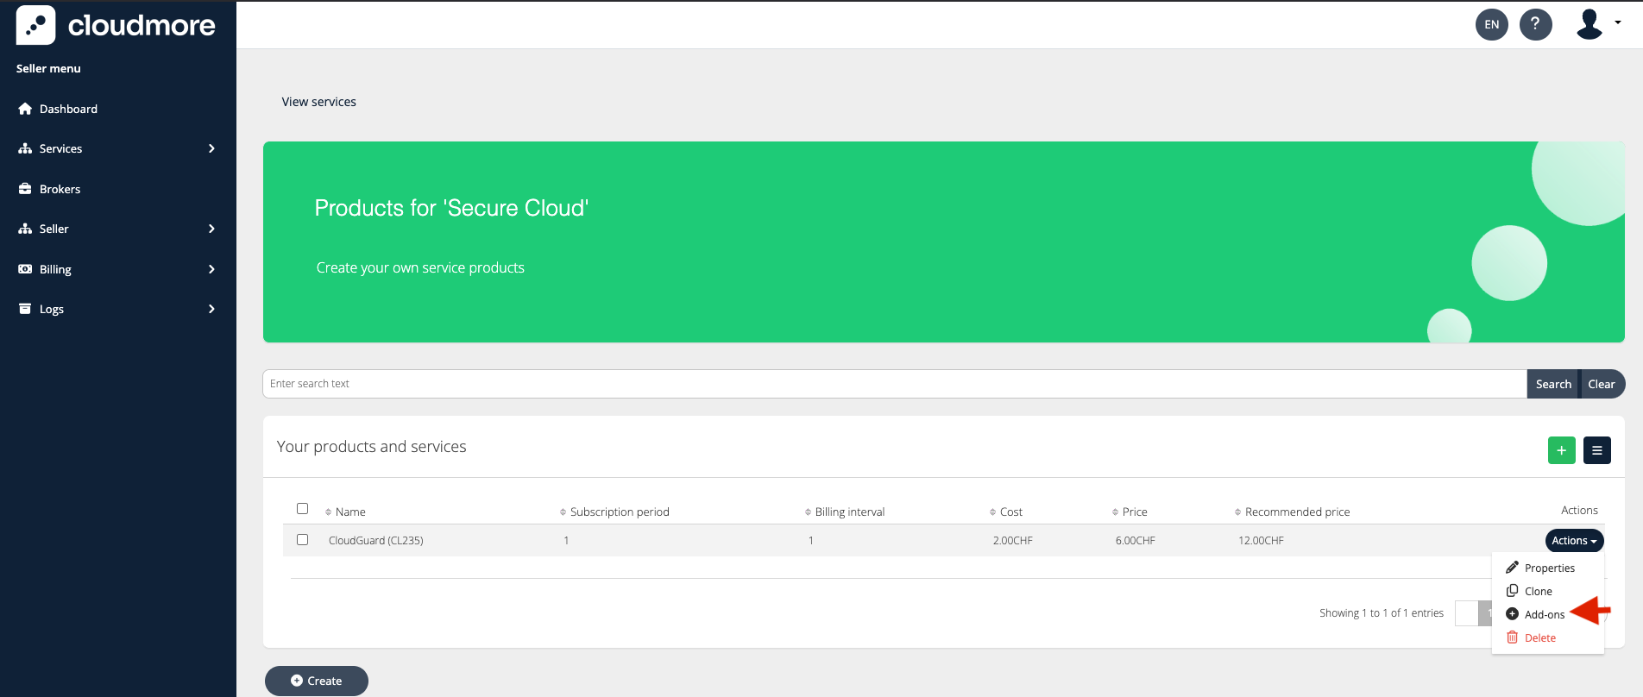Image resolution: width=1643 pixels, height=697 pixels.
Task: Click the green plus add product icon
Action: point(1561,450)
